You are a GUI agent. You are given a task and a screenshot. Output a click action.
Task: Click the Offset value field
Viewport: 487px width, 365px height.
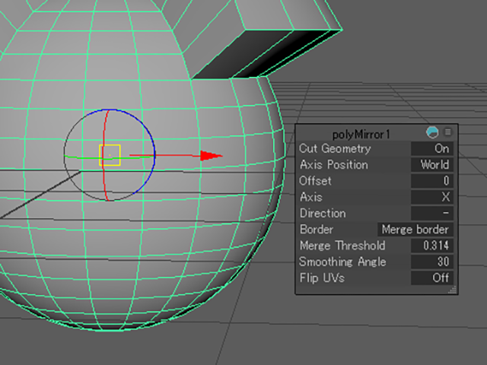click(x=432, y=181)
